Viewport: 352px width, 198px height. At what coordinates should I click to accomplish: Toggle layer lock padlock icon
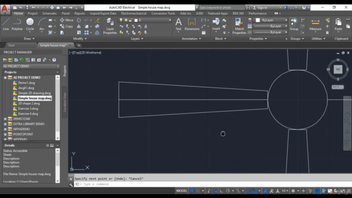[x=130, y=20]
